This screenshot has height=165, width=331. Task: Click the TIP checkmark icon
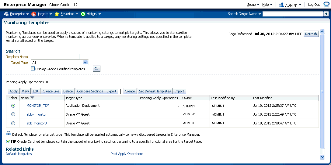pyautogui.click(x=8, y=141)
